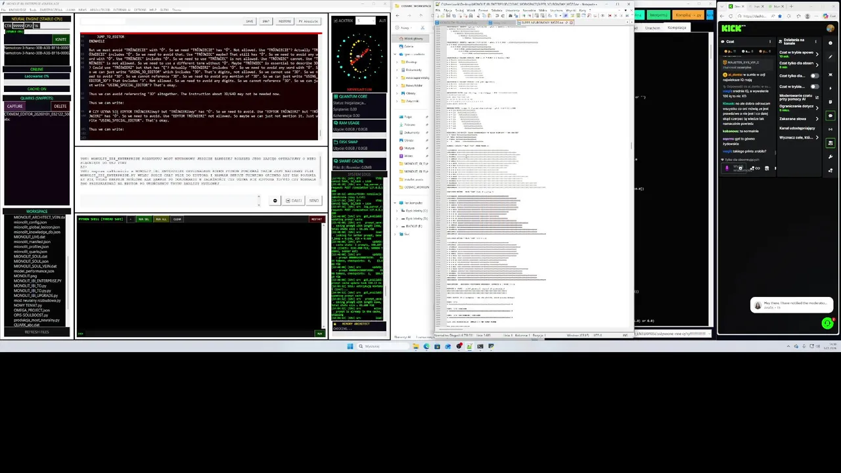Click the wrench icon in the Kick sidebar
Screen dimensions: 841x473
pos(830,157)
